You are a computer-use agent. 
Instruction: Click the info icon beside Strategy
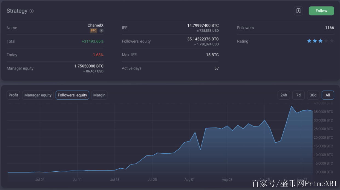pyautogui.click(x=32, y=11)
